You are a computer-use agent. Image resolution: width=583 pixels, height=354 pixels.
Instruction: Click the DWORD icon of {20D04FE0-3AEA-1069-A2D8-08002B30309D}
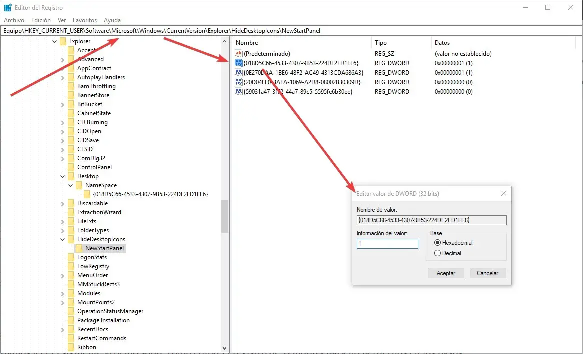tap(238, 82)
